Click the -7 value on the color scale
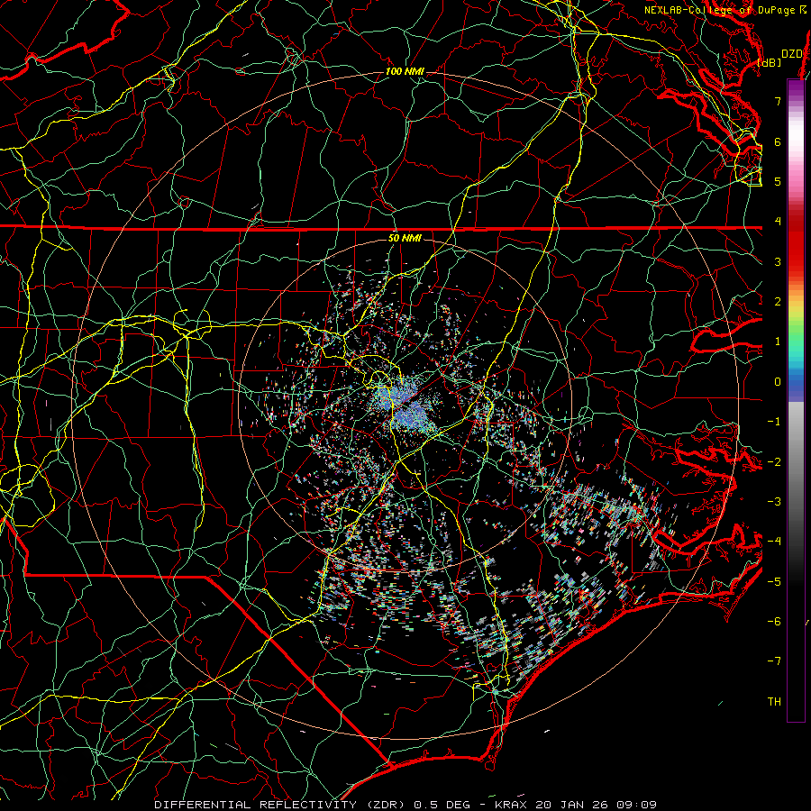The image size is (811, 811). click(774, 661)
